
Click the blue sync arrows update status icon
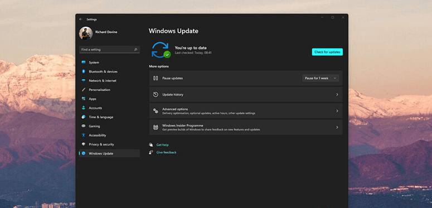coord(159,50)
